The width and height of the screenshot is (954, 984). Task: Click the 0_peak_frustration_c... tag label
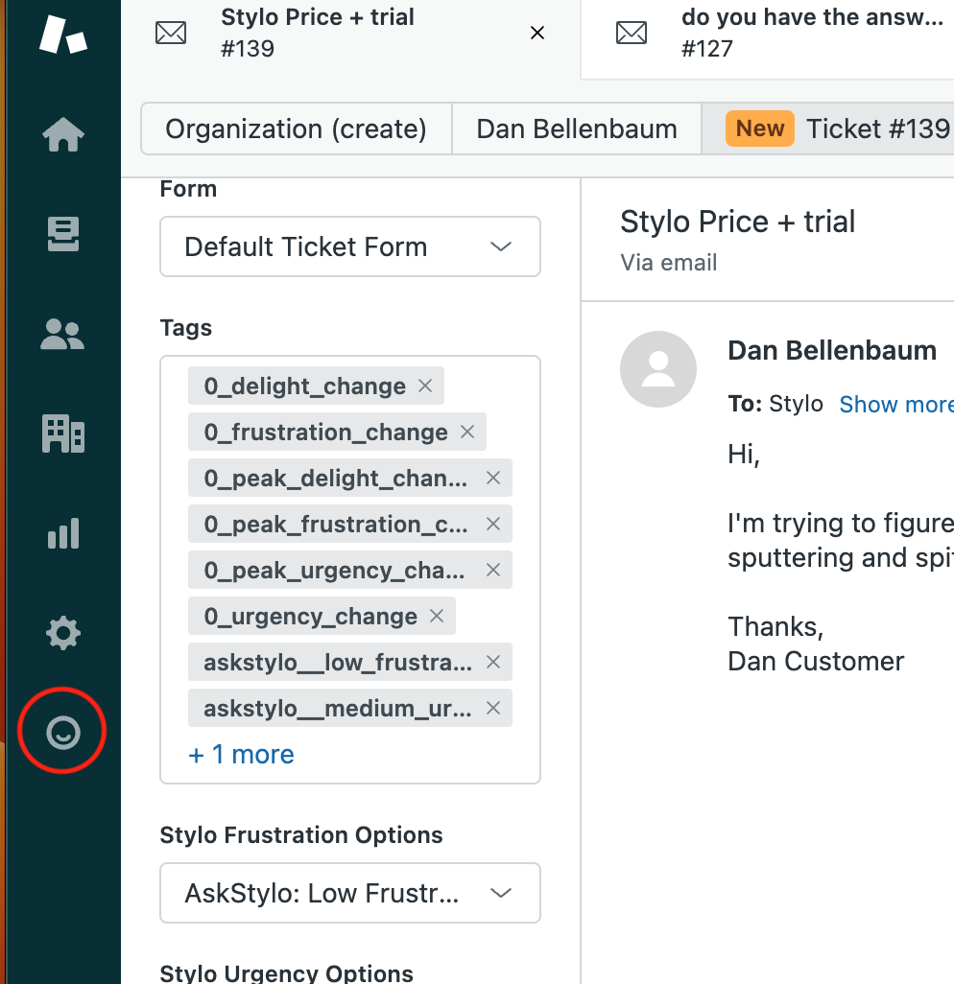pos(335,524)
